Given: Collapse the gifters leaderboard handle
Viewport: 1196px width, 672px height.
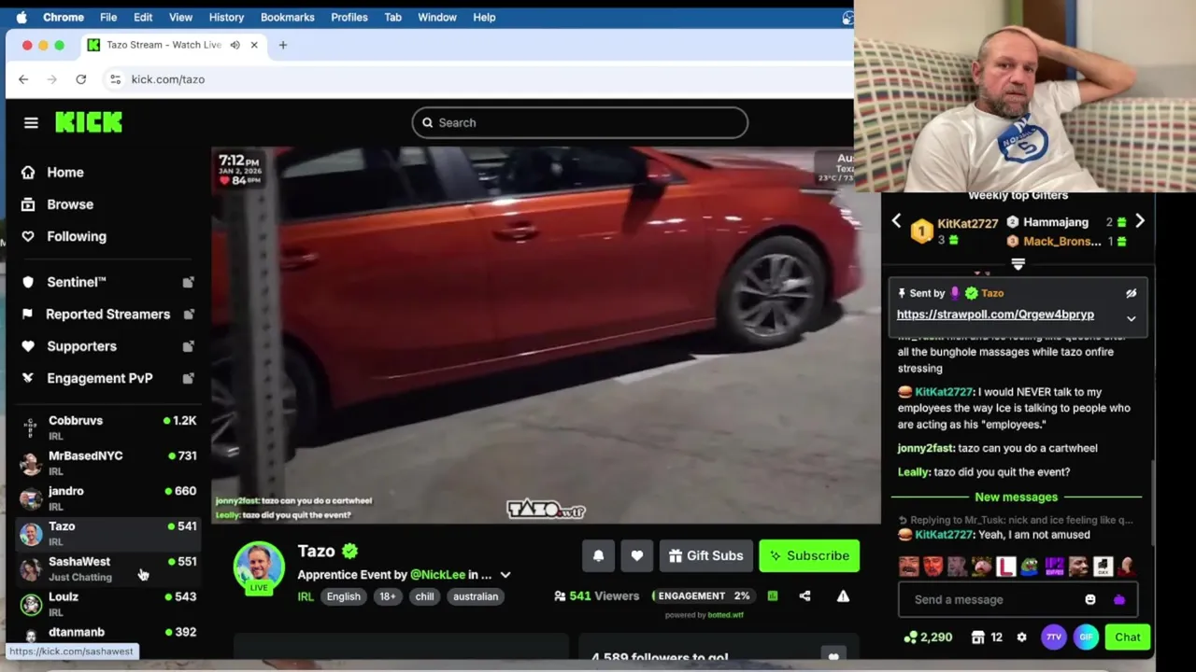Looking at the screenshot, I should coord(1018,265).
